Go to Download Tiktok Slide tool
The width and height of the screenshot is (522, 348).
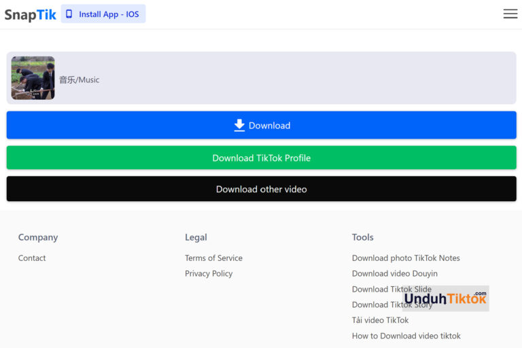click(378, 290)
